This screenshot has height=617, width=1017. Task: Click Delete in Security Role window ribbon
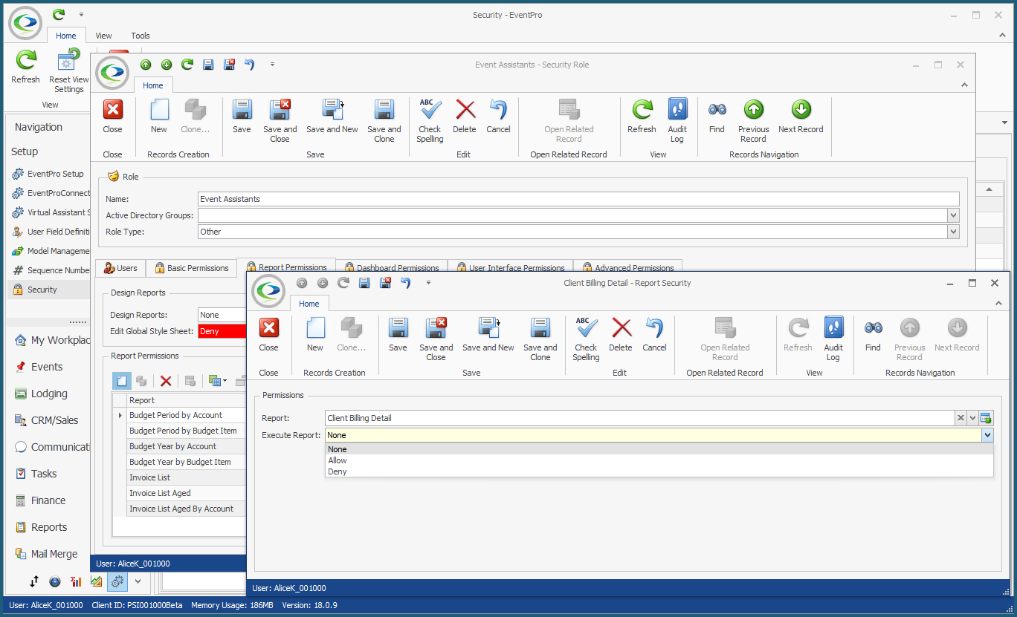coord(465,117)
